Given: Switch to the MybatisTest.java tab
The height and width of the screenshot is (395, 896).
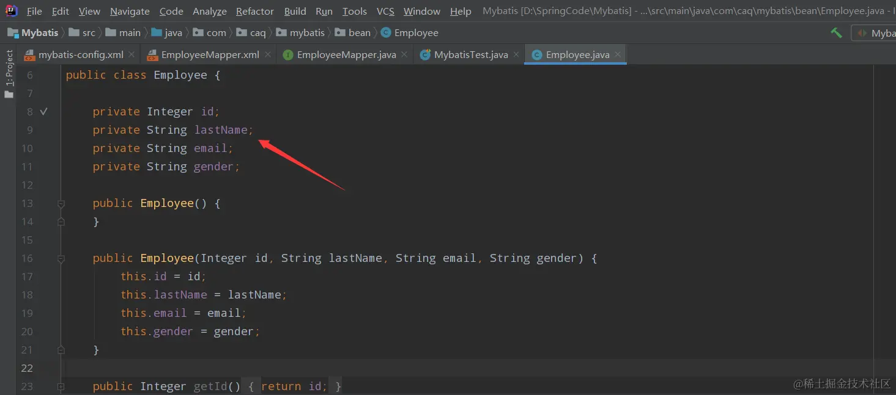Looking at the screenshot, I should click(469, 55).
